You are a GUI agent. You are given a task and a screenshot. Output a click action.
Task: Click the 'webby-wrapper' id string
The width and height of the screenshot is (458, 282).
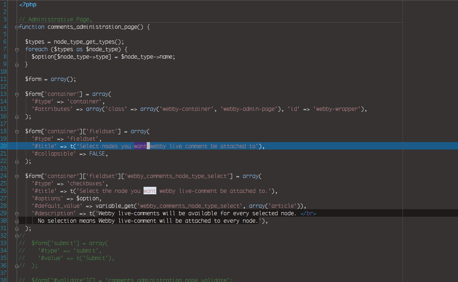click(x=337, y=109)
